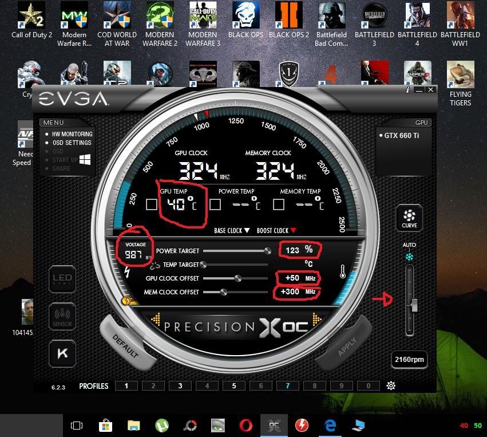Viewport: 487px width, 437px height.
Task: Select profile slot 9
Action: point(341,385)
